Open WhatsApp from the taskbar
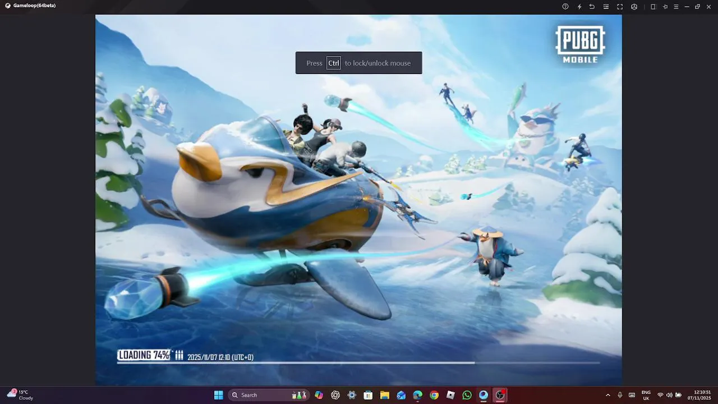Viewport: 718px width, 404px height. tap(467, 395)
